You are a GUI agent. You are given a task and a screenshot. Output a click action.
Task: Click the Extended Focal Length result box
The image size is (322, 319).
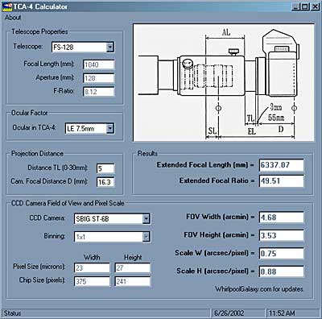(x=282, y=165)
